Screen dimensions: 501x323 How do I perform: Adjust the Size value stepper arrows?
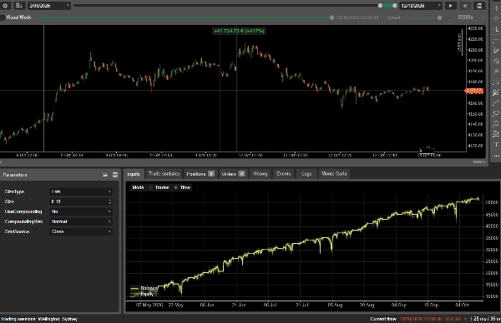pyautogui.click(x=110, y=201)
